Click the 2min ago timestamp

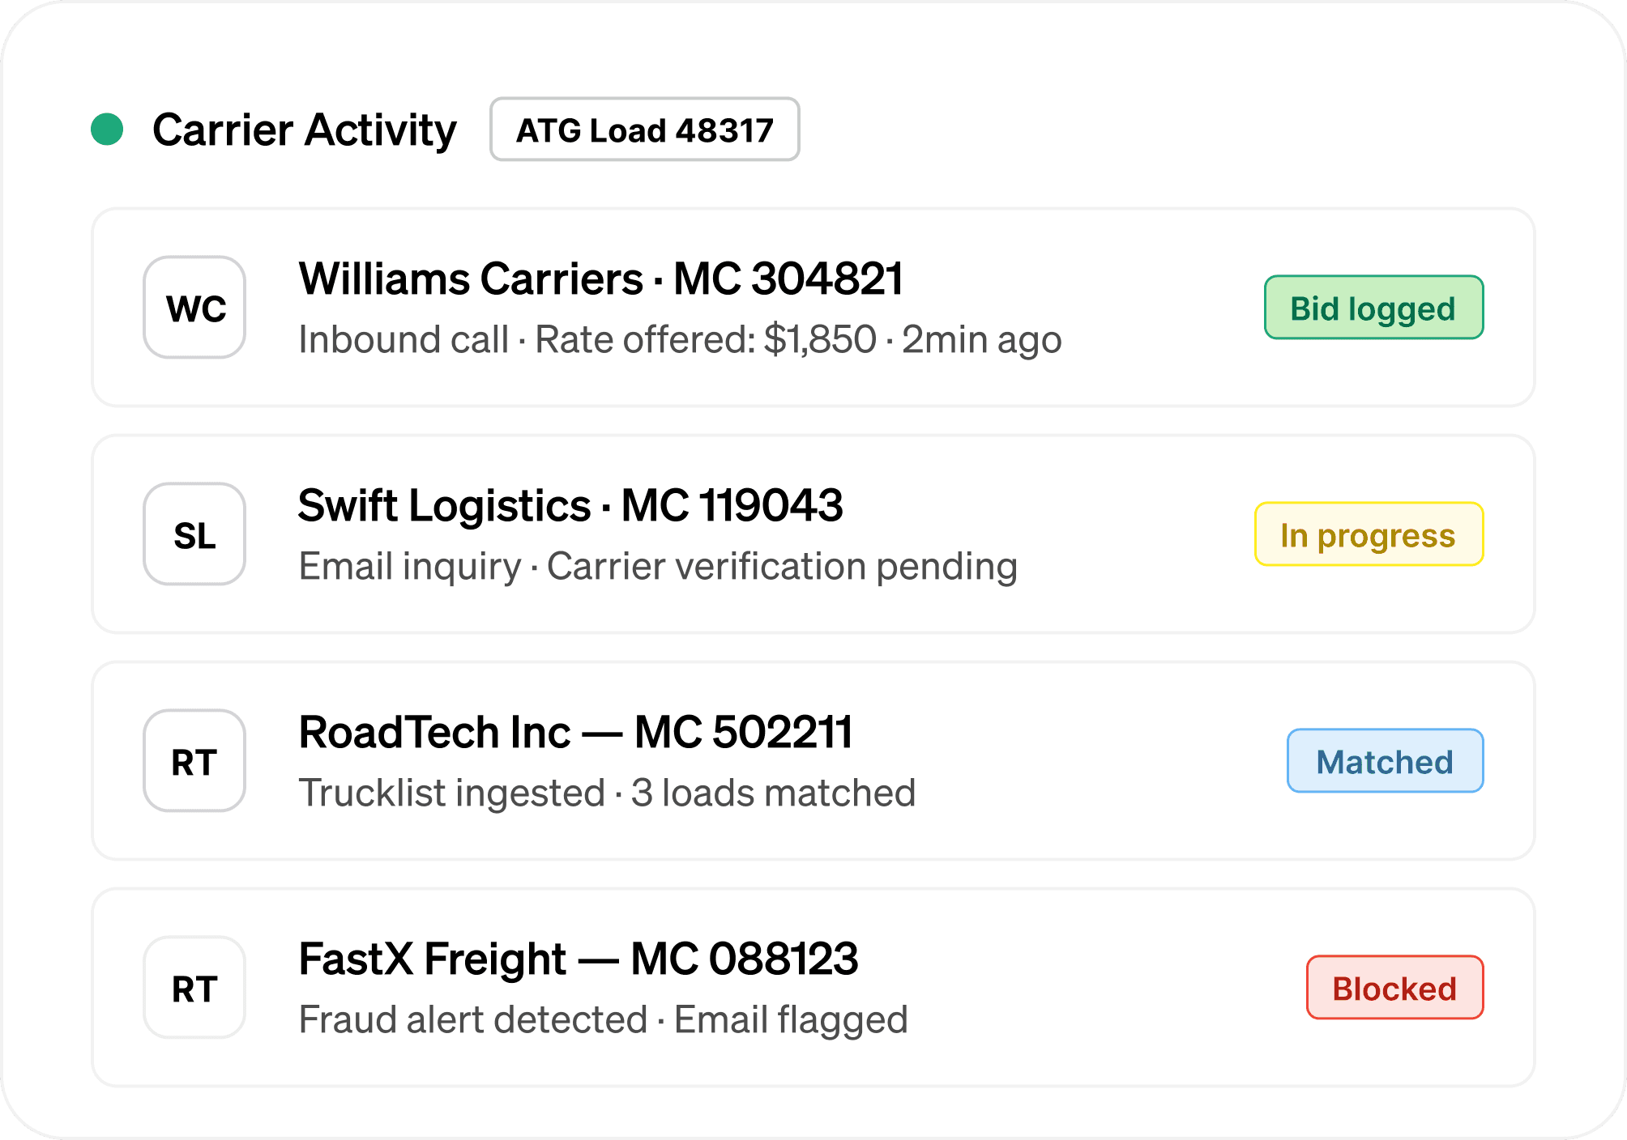[x=981, y=340]
